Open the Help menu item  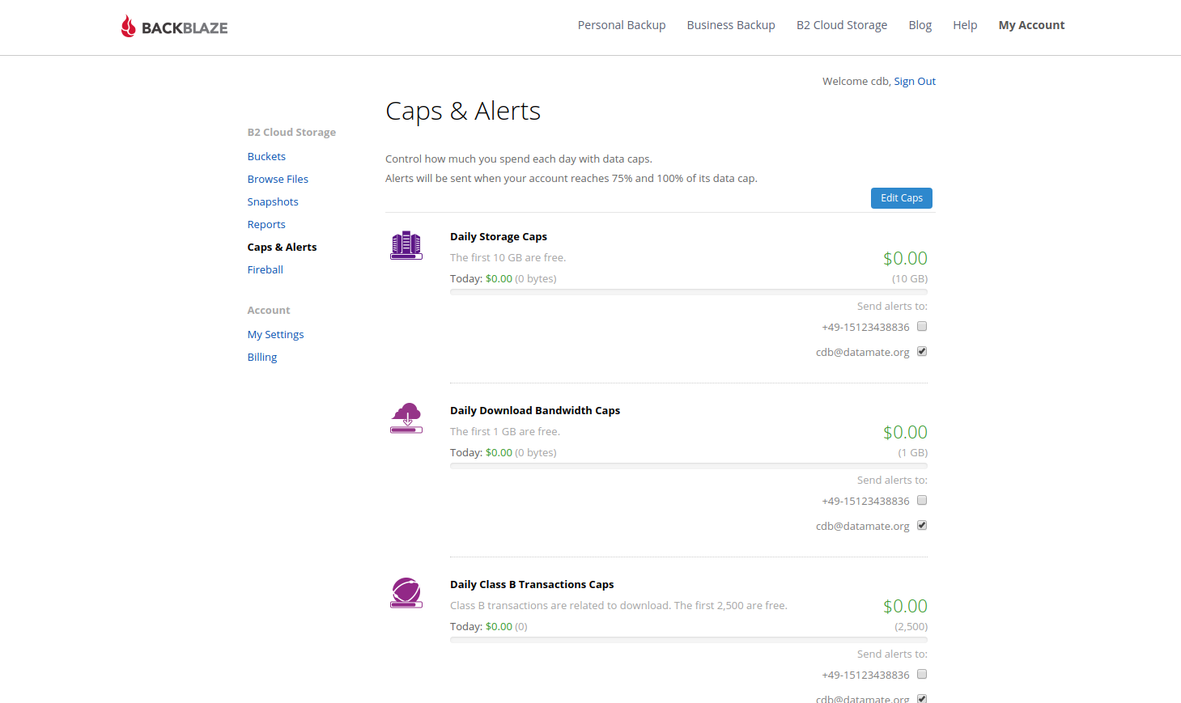pos(965,25)
